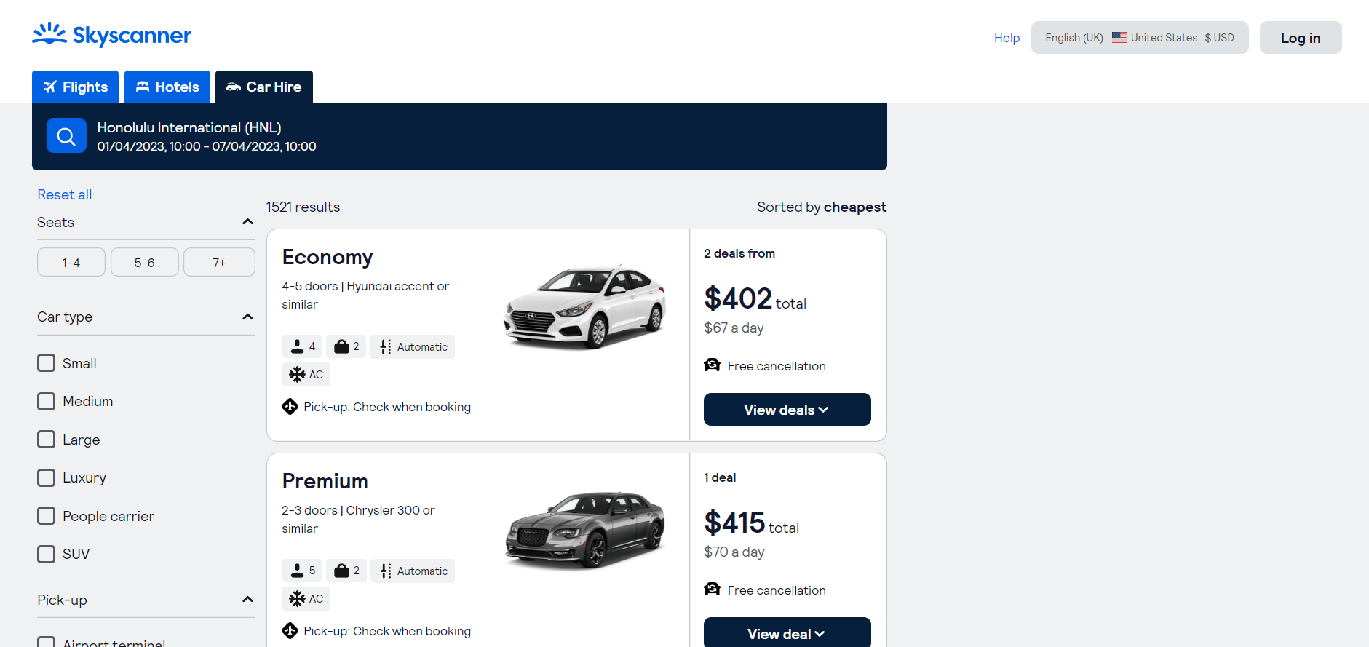Click the free cancellation icon on Economy deal
This screenshot has width=1369, height=647.
point(711,365)
